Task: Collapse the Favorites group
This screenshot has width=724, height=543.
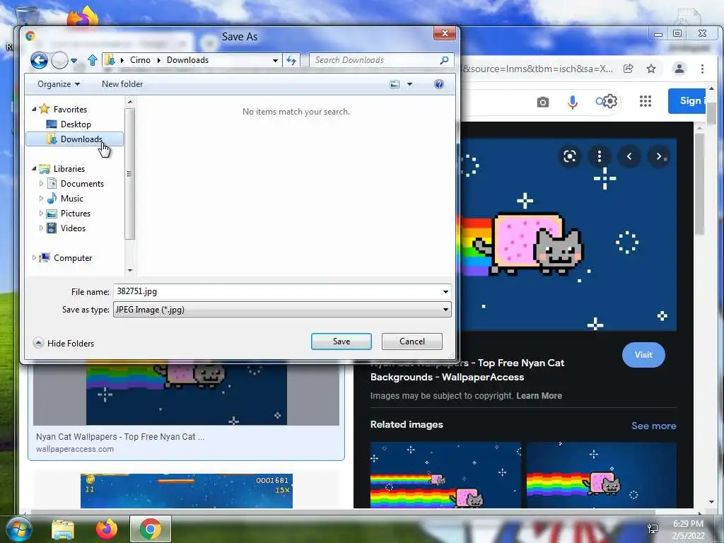Action: point(34,109)
